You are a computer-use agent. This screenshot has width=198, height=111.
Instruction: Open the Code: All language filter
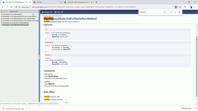pyautogui.click(x=59, y=12)
